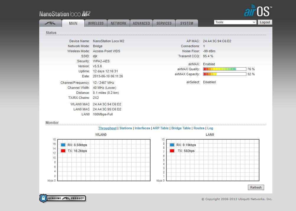This screenshot has width=296, height=211.
Task: Click the LAN0 throughput graph
Action: [x=213, y=160]
